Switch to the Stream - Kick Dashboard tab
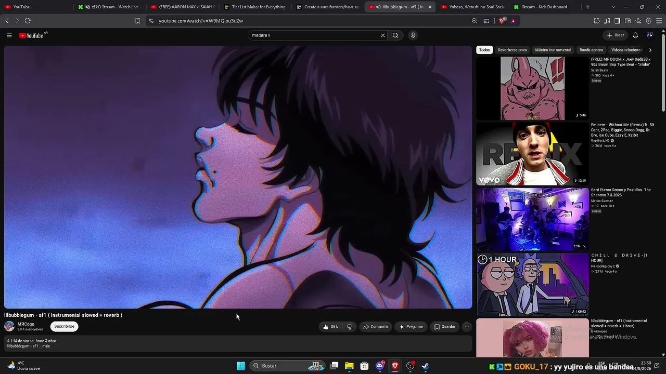 [545, 7]
